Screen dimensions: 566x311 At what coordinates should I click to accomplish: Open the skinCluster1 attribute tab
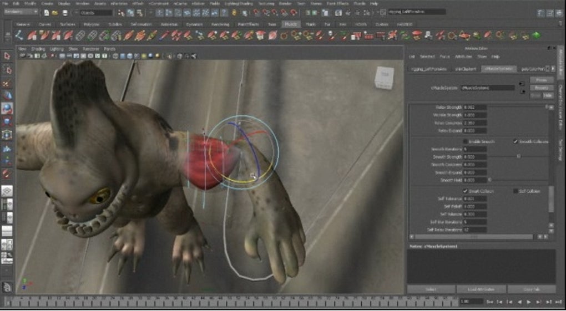pyautogui.click(x=466, y=69)
